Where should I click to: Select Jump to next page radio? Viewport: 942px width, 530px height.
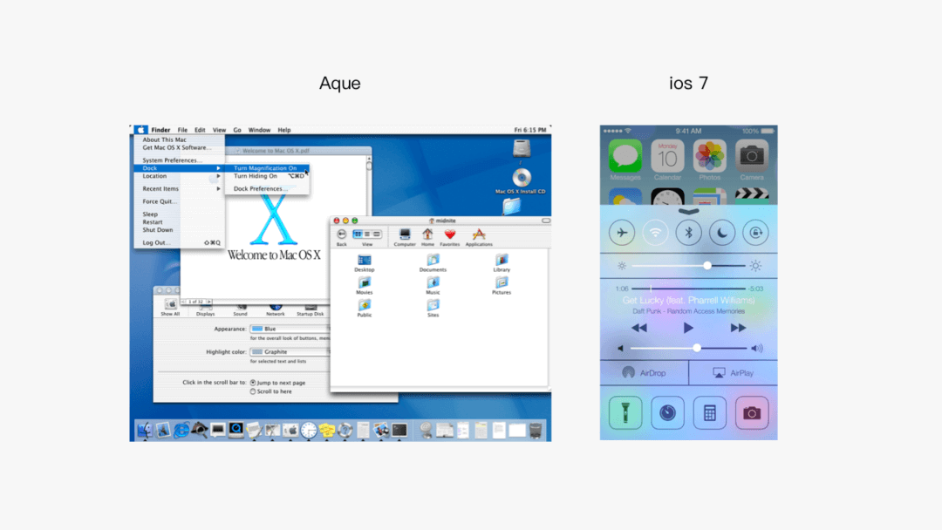tap(253, 383)
